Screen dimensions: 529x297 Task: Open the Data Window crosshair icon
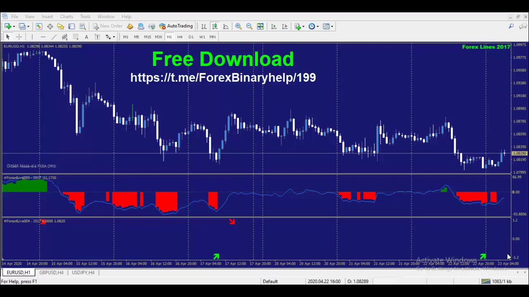50,26
